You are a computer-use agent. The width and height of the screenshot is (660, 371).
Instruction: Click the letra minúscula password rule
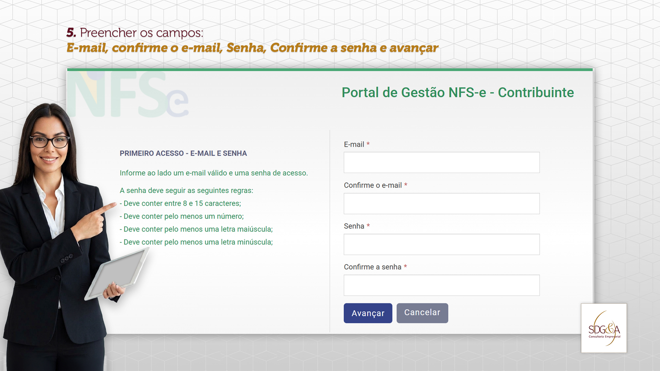[x=196, y=242]
